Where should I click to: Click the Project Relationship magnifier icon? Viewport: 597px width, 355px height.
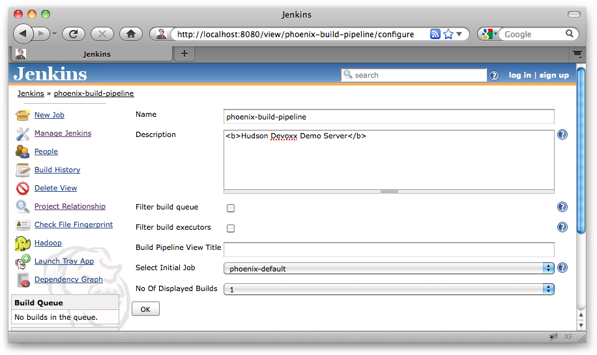tap(22, 206)
